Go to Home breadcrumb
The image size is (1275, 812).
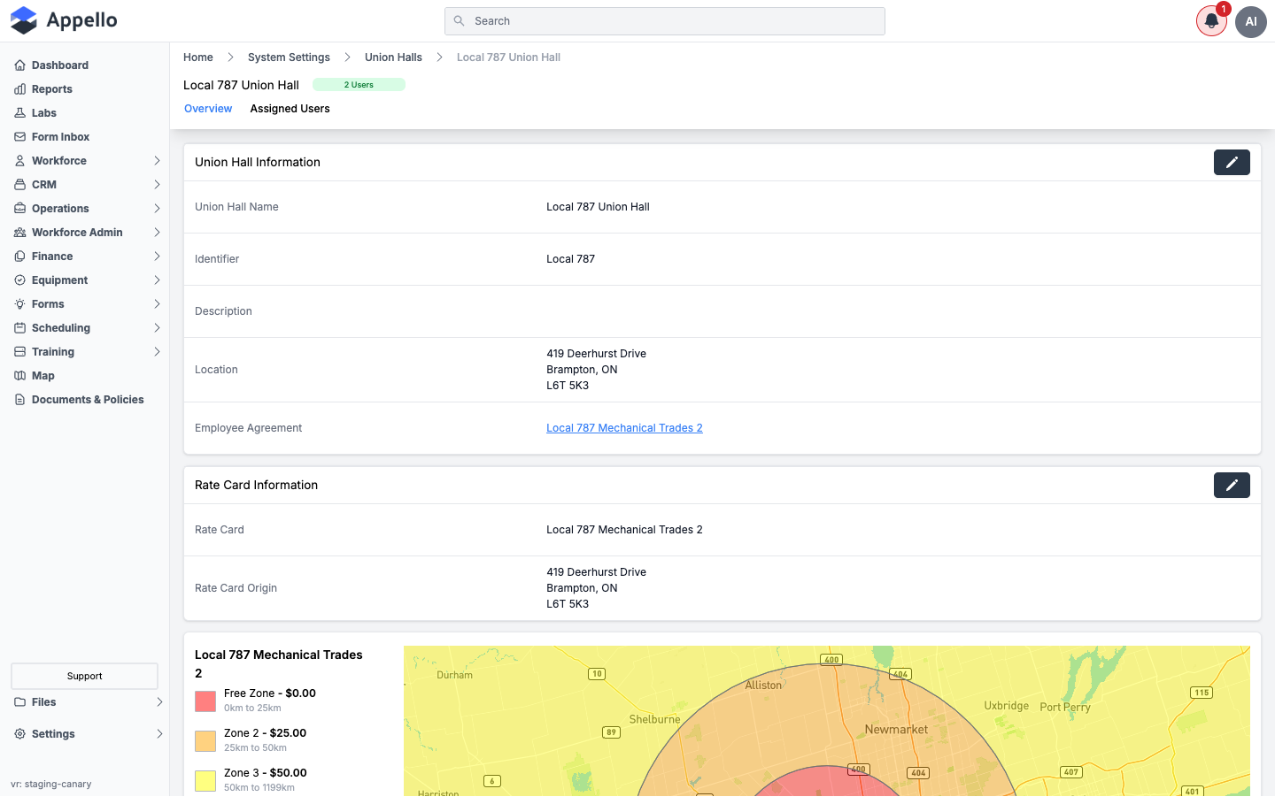coord(198,57)
